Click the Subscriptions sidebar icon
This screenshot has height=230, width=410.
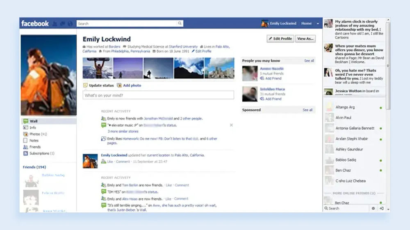pyautogui.click(x=25, y=153)
